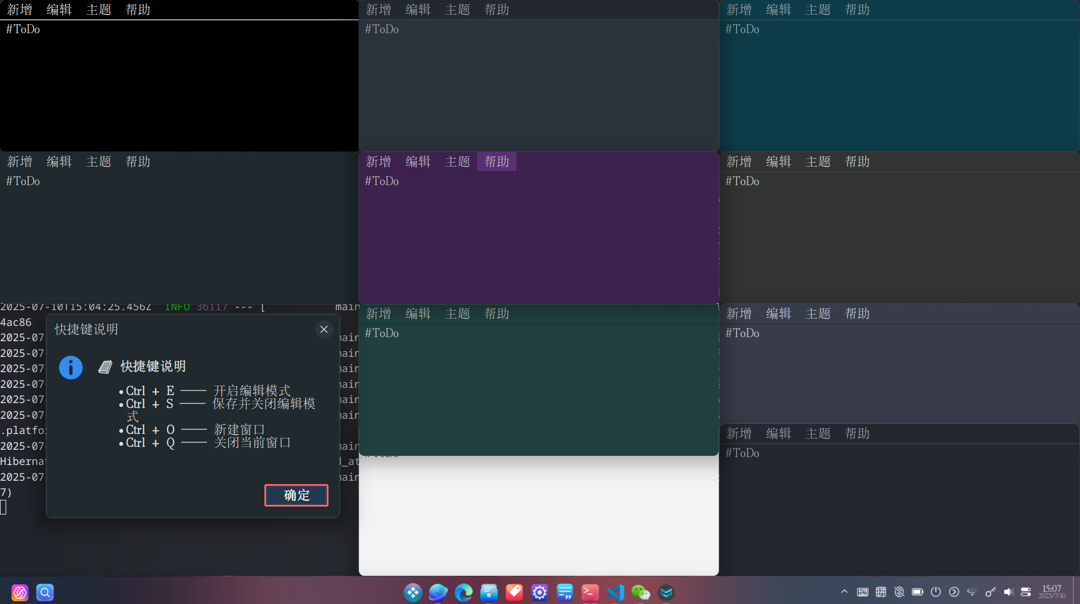Open 编辑 menu in black window
The image size is (1080, 604).
coord(59,10)
